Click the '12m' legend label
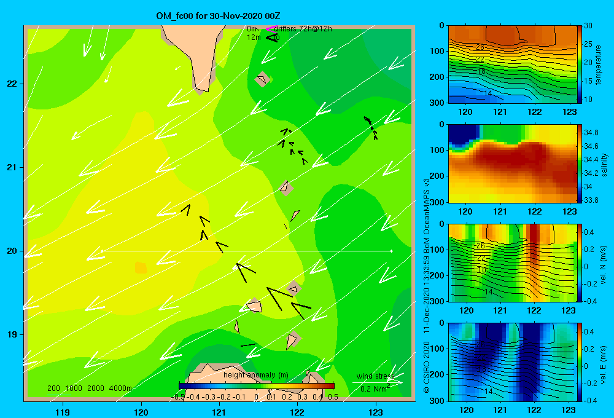Viewport: 614px width, 418px height. pyautogui.click(x=254, y=37)
